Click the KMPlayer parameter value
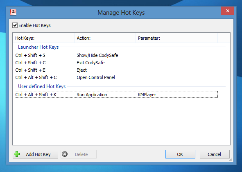 click(147, 95)
